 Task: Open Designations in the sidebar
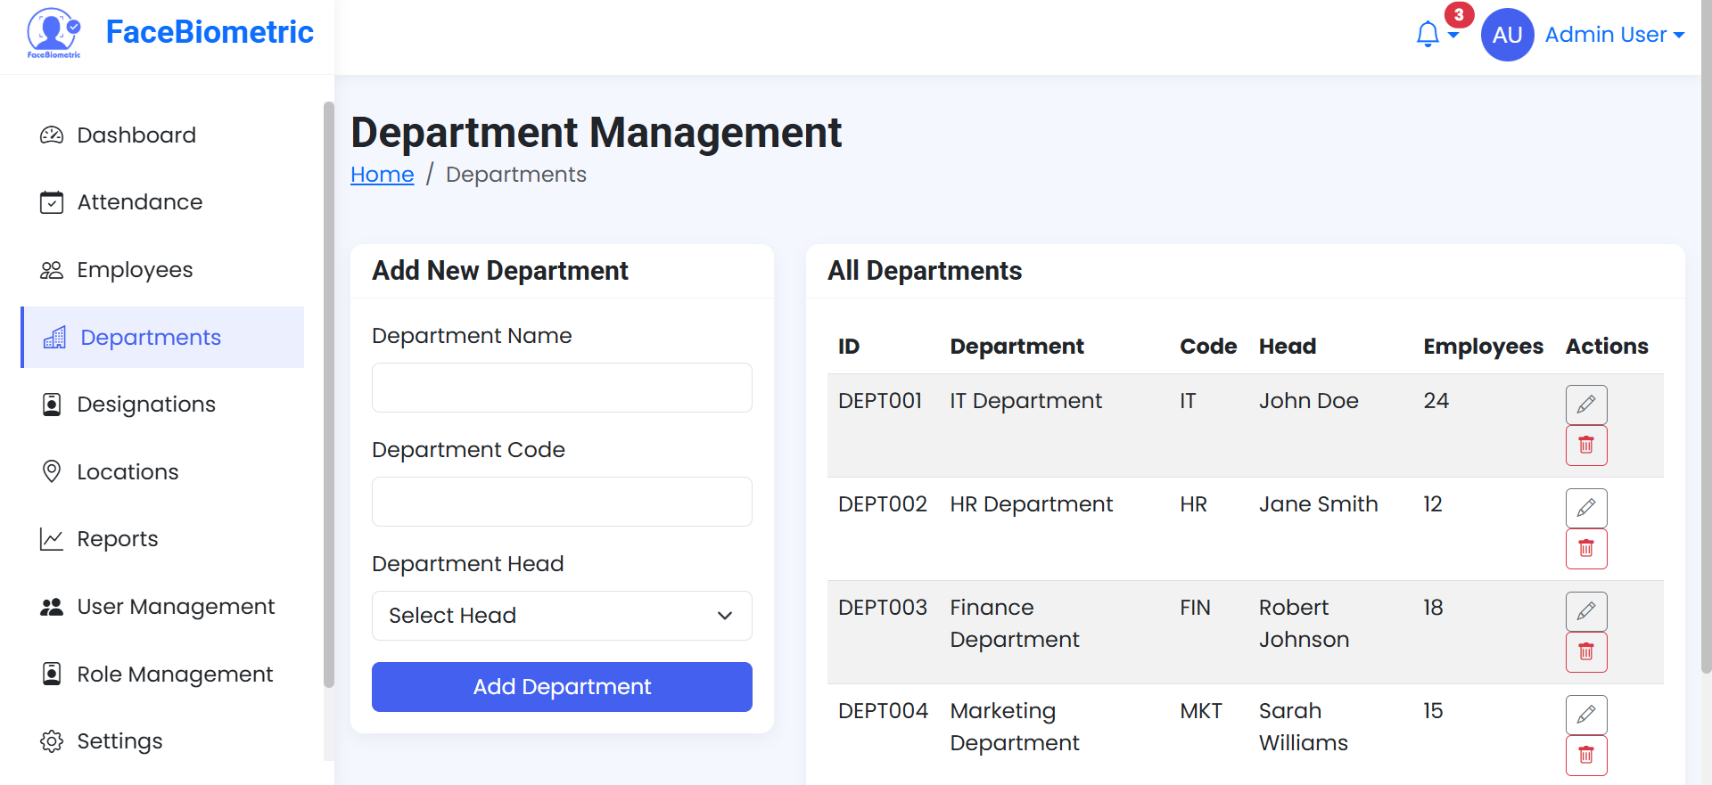click(162, 405)
